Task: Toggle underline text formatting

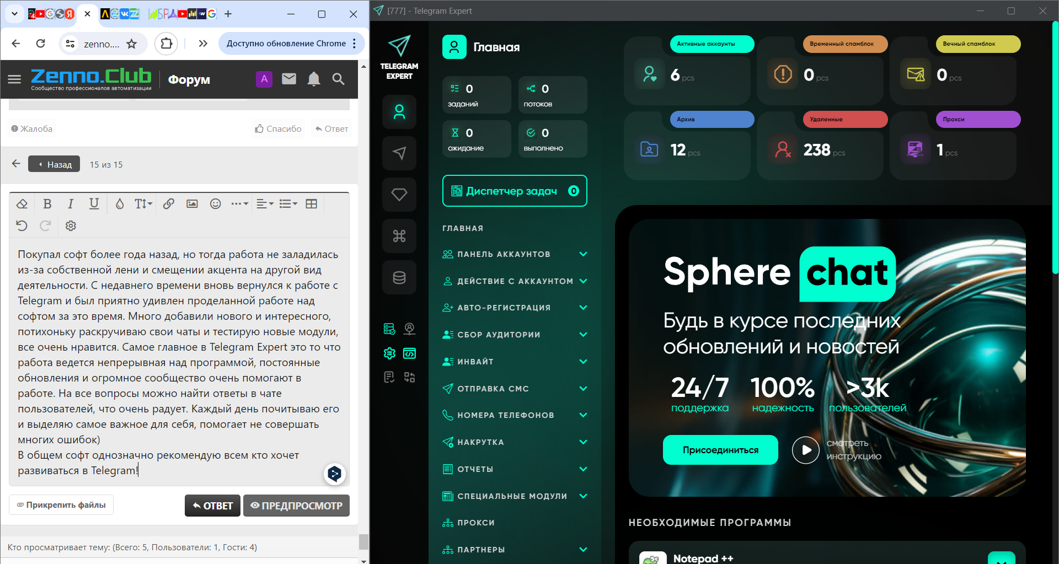Action: (94, 204)
